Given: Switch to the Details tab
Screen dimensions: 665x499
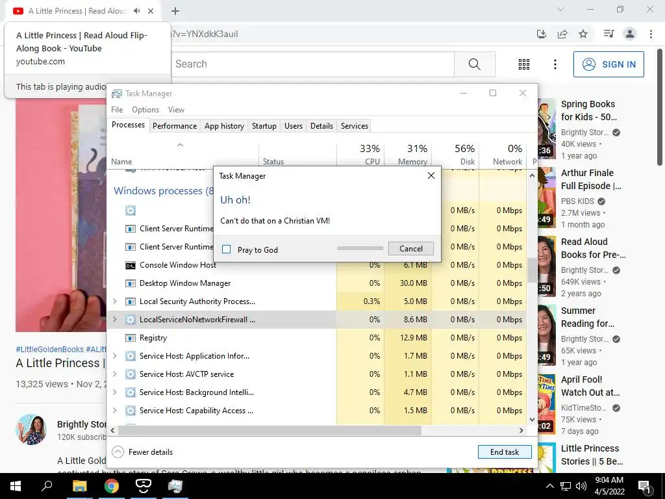Looking at the screenshot, I should click(x=321, y=125).
